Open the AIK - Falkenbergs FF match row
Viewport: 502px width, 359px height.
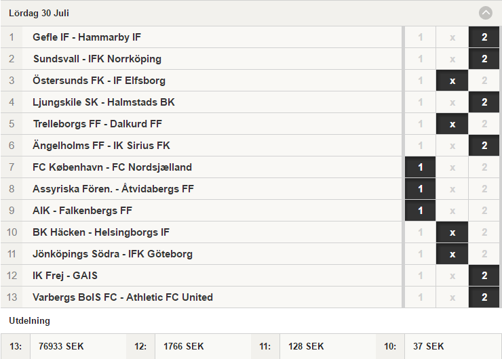pos(201,211)
